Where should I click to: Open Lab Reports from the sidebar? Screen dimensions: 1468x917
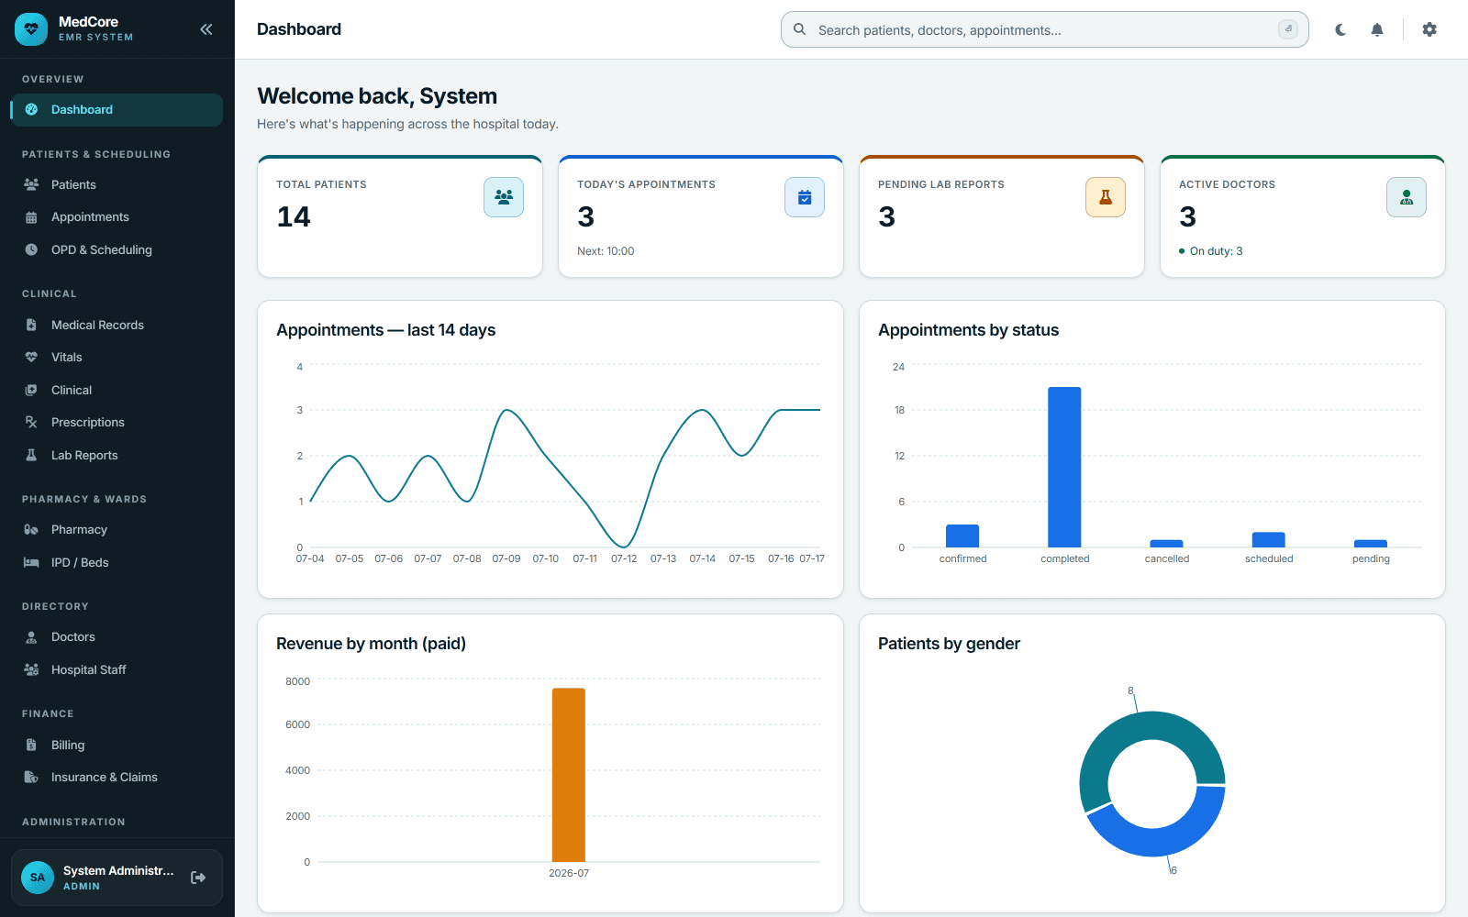click(117, 455)
